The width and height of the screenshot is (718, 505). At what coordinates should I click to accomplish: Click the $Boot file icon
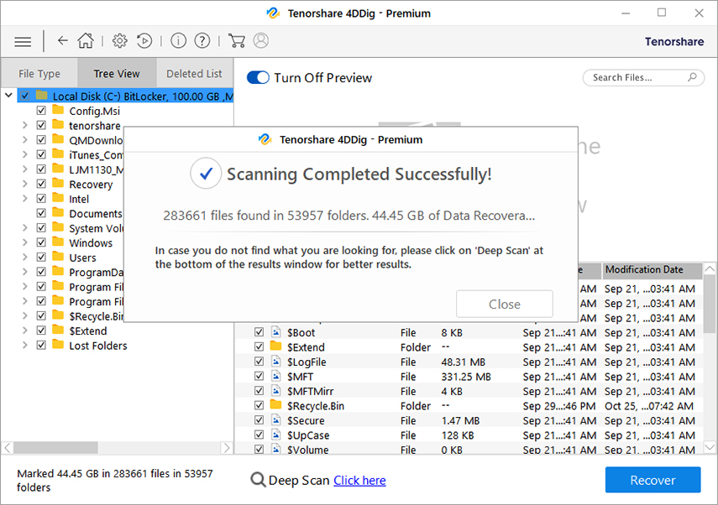pos(276,331)
